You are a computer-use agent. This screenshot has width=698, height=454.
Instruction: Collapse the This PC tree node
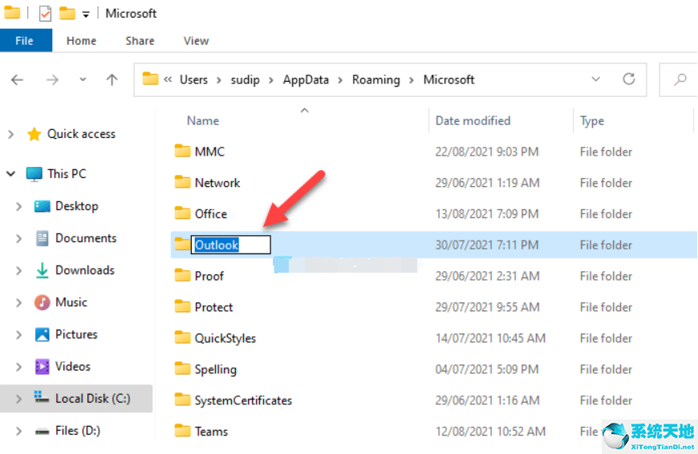11,173
